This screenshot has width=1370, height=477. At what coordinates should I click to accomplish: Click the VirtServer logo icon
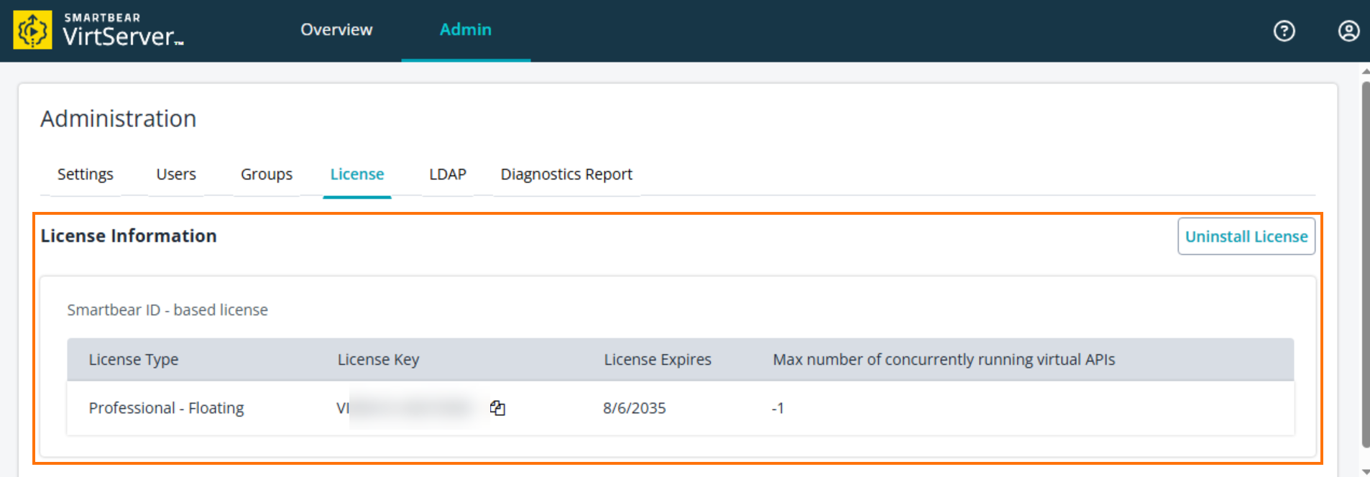(x=32, y=30)
